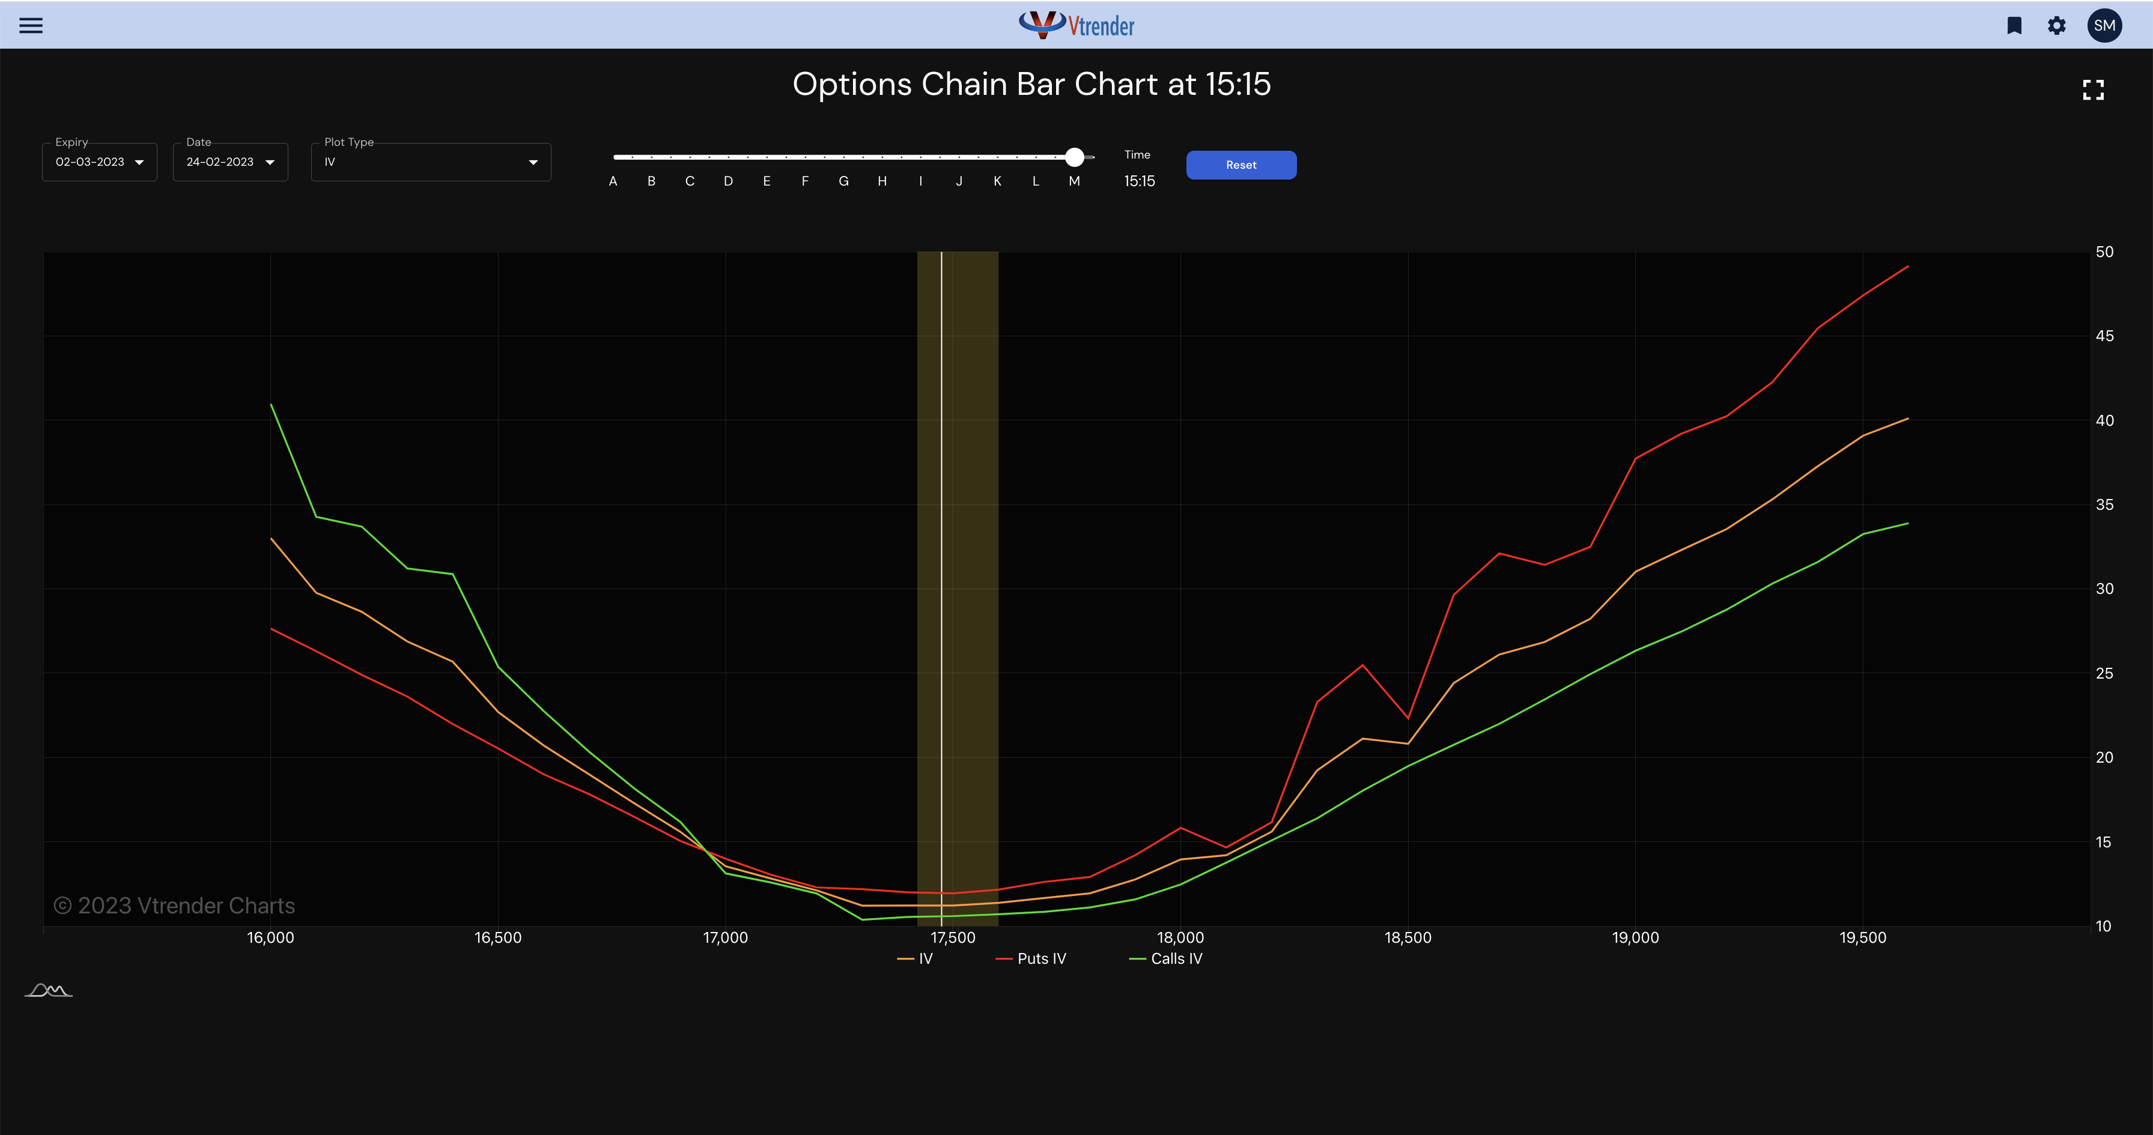
Task: Click the 25 y-axis label
Action: [x=2104, y=673]
